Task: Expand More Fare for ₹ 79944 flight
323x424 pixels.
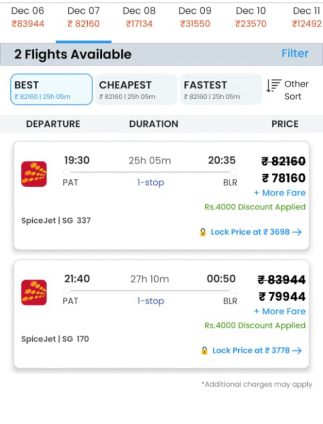Action: 280,311
